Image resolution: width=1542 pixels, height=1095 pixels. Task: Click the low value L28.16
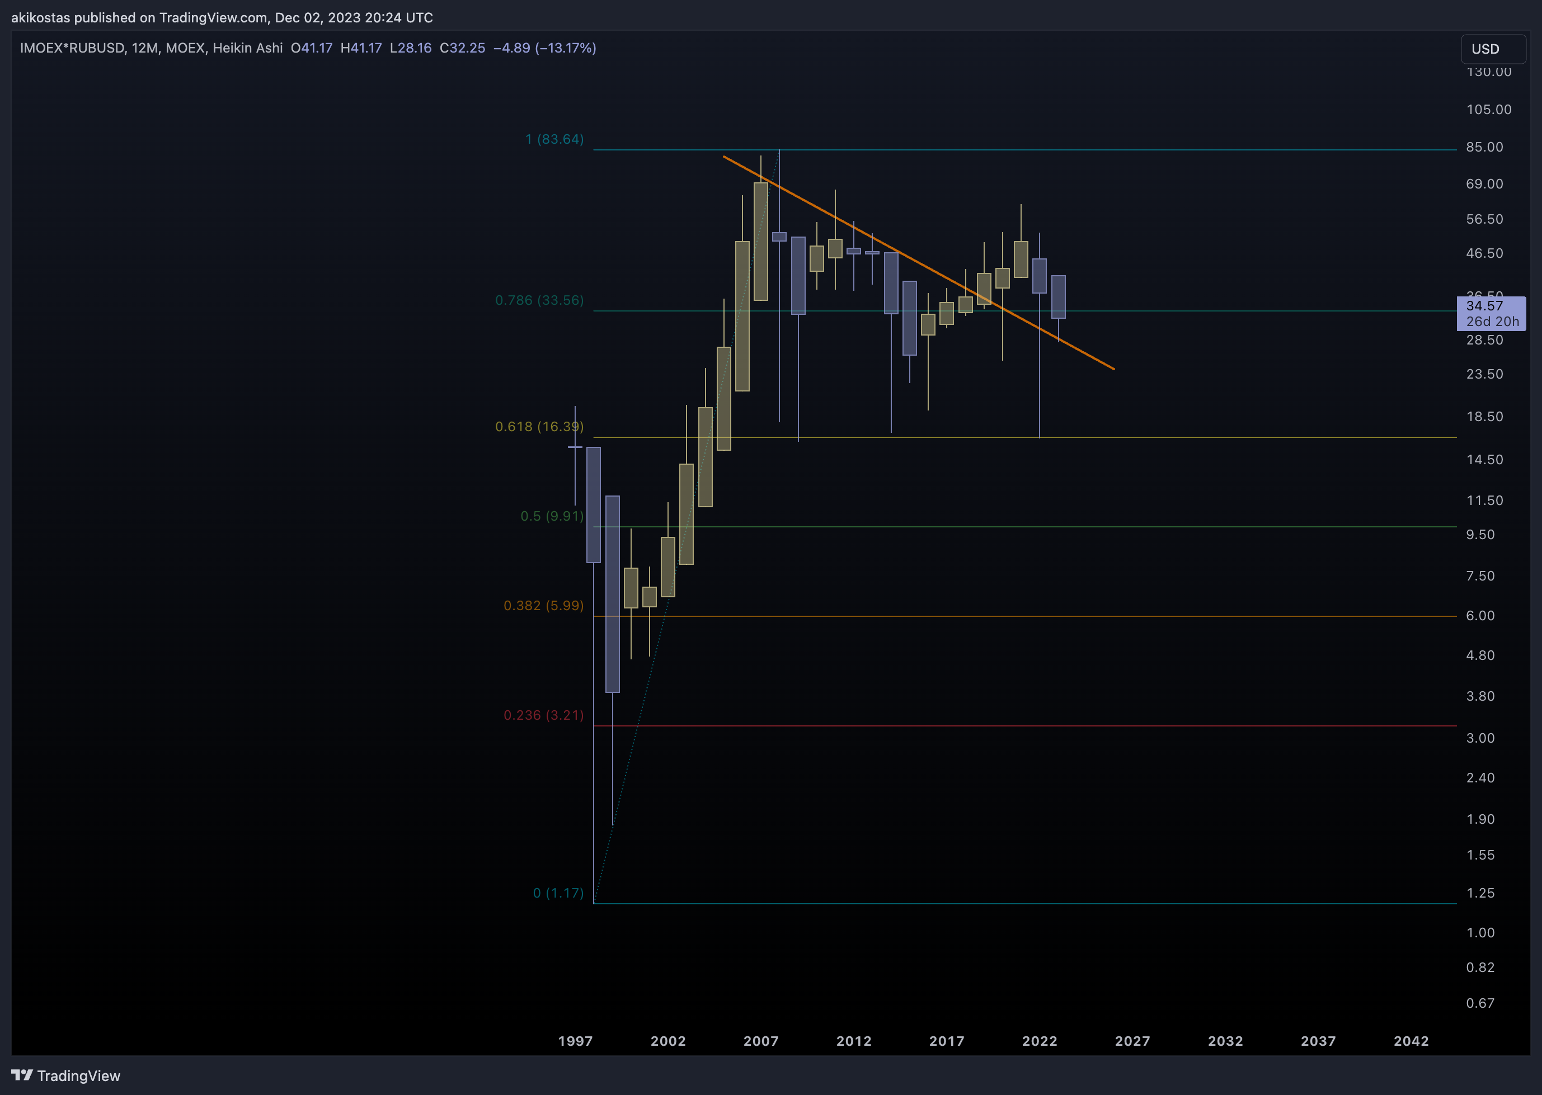click(x=410, y=48)
